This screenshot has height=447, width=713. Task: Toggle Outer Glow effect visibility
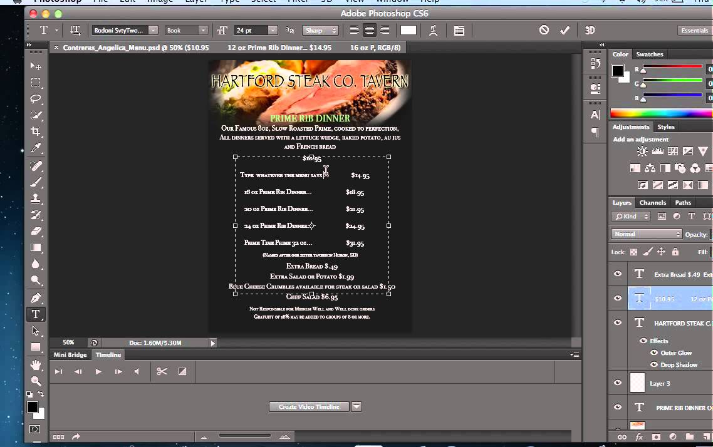(x=654, y=352)
